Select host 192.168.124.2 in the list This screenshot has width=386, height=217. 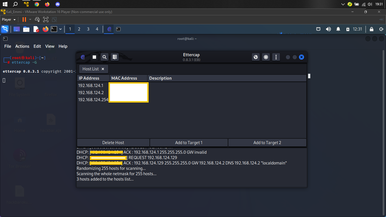[192, 93]
